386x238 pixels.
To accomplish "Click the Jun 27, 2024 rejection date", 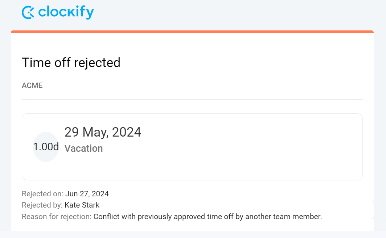I will pos(87,194).
